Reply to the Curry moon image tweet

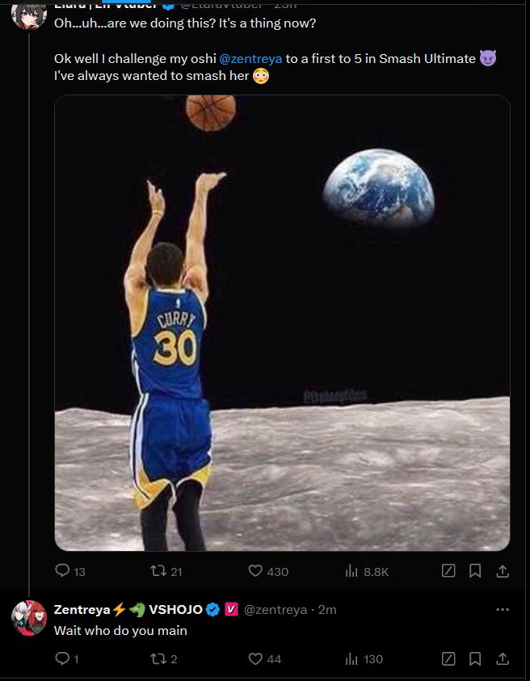[63, 571]
